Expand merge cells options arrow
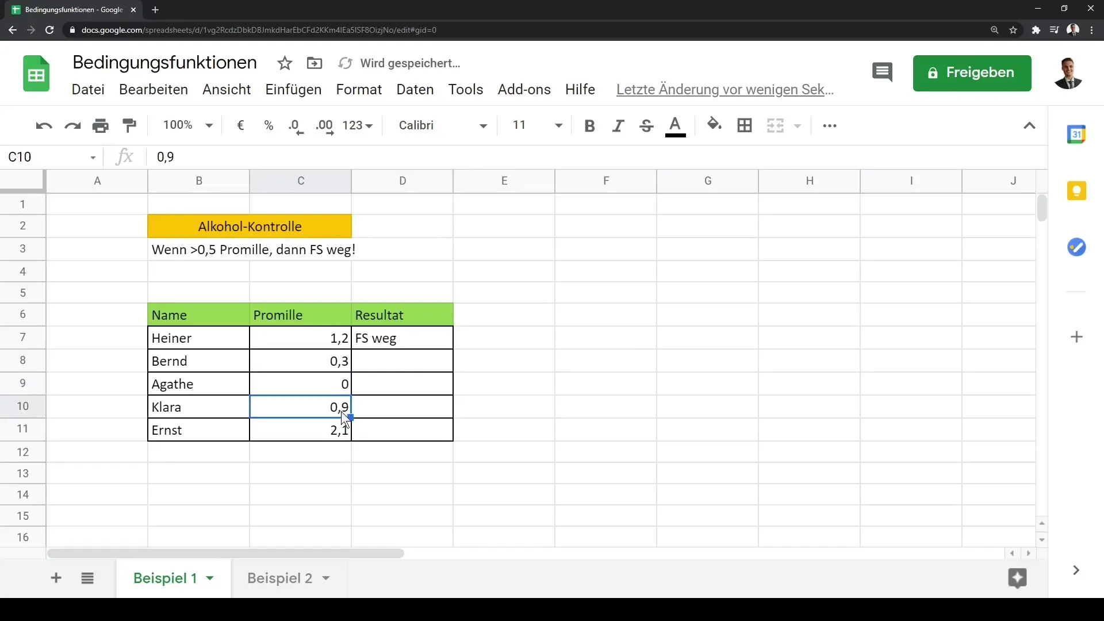The height and width of the screenshot is (621, 1104). pos(798,126)
